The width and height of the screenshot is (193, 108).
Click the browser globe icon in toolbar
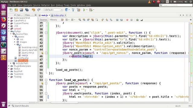(66, 10)
